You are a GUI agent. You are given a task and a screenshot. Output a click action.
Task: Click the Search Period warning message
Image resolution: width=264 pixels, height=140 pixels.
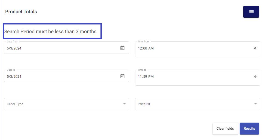tap(50, 32)
